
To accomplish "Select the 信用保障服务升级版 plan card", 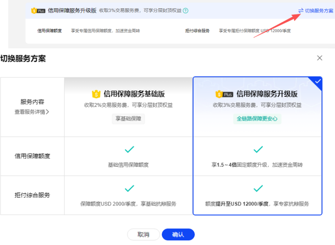I will coord(257,106).
